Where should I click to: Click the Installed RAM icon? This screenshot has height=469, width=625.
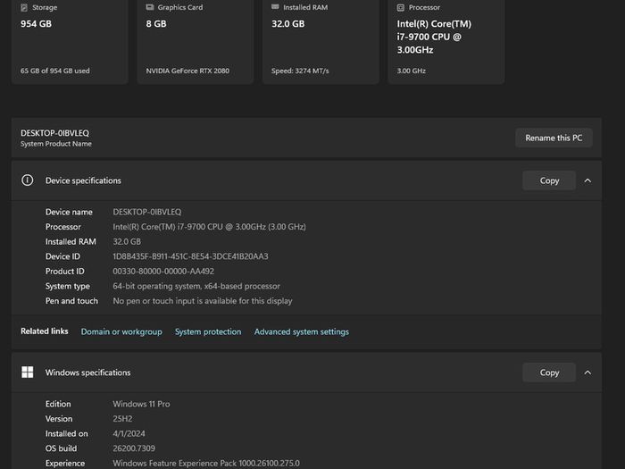point(275,7)
